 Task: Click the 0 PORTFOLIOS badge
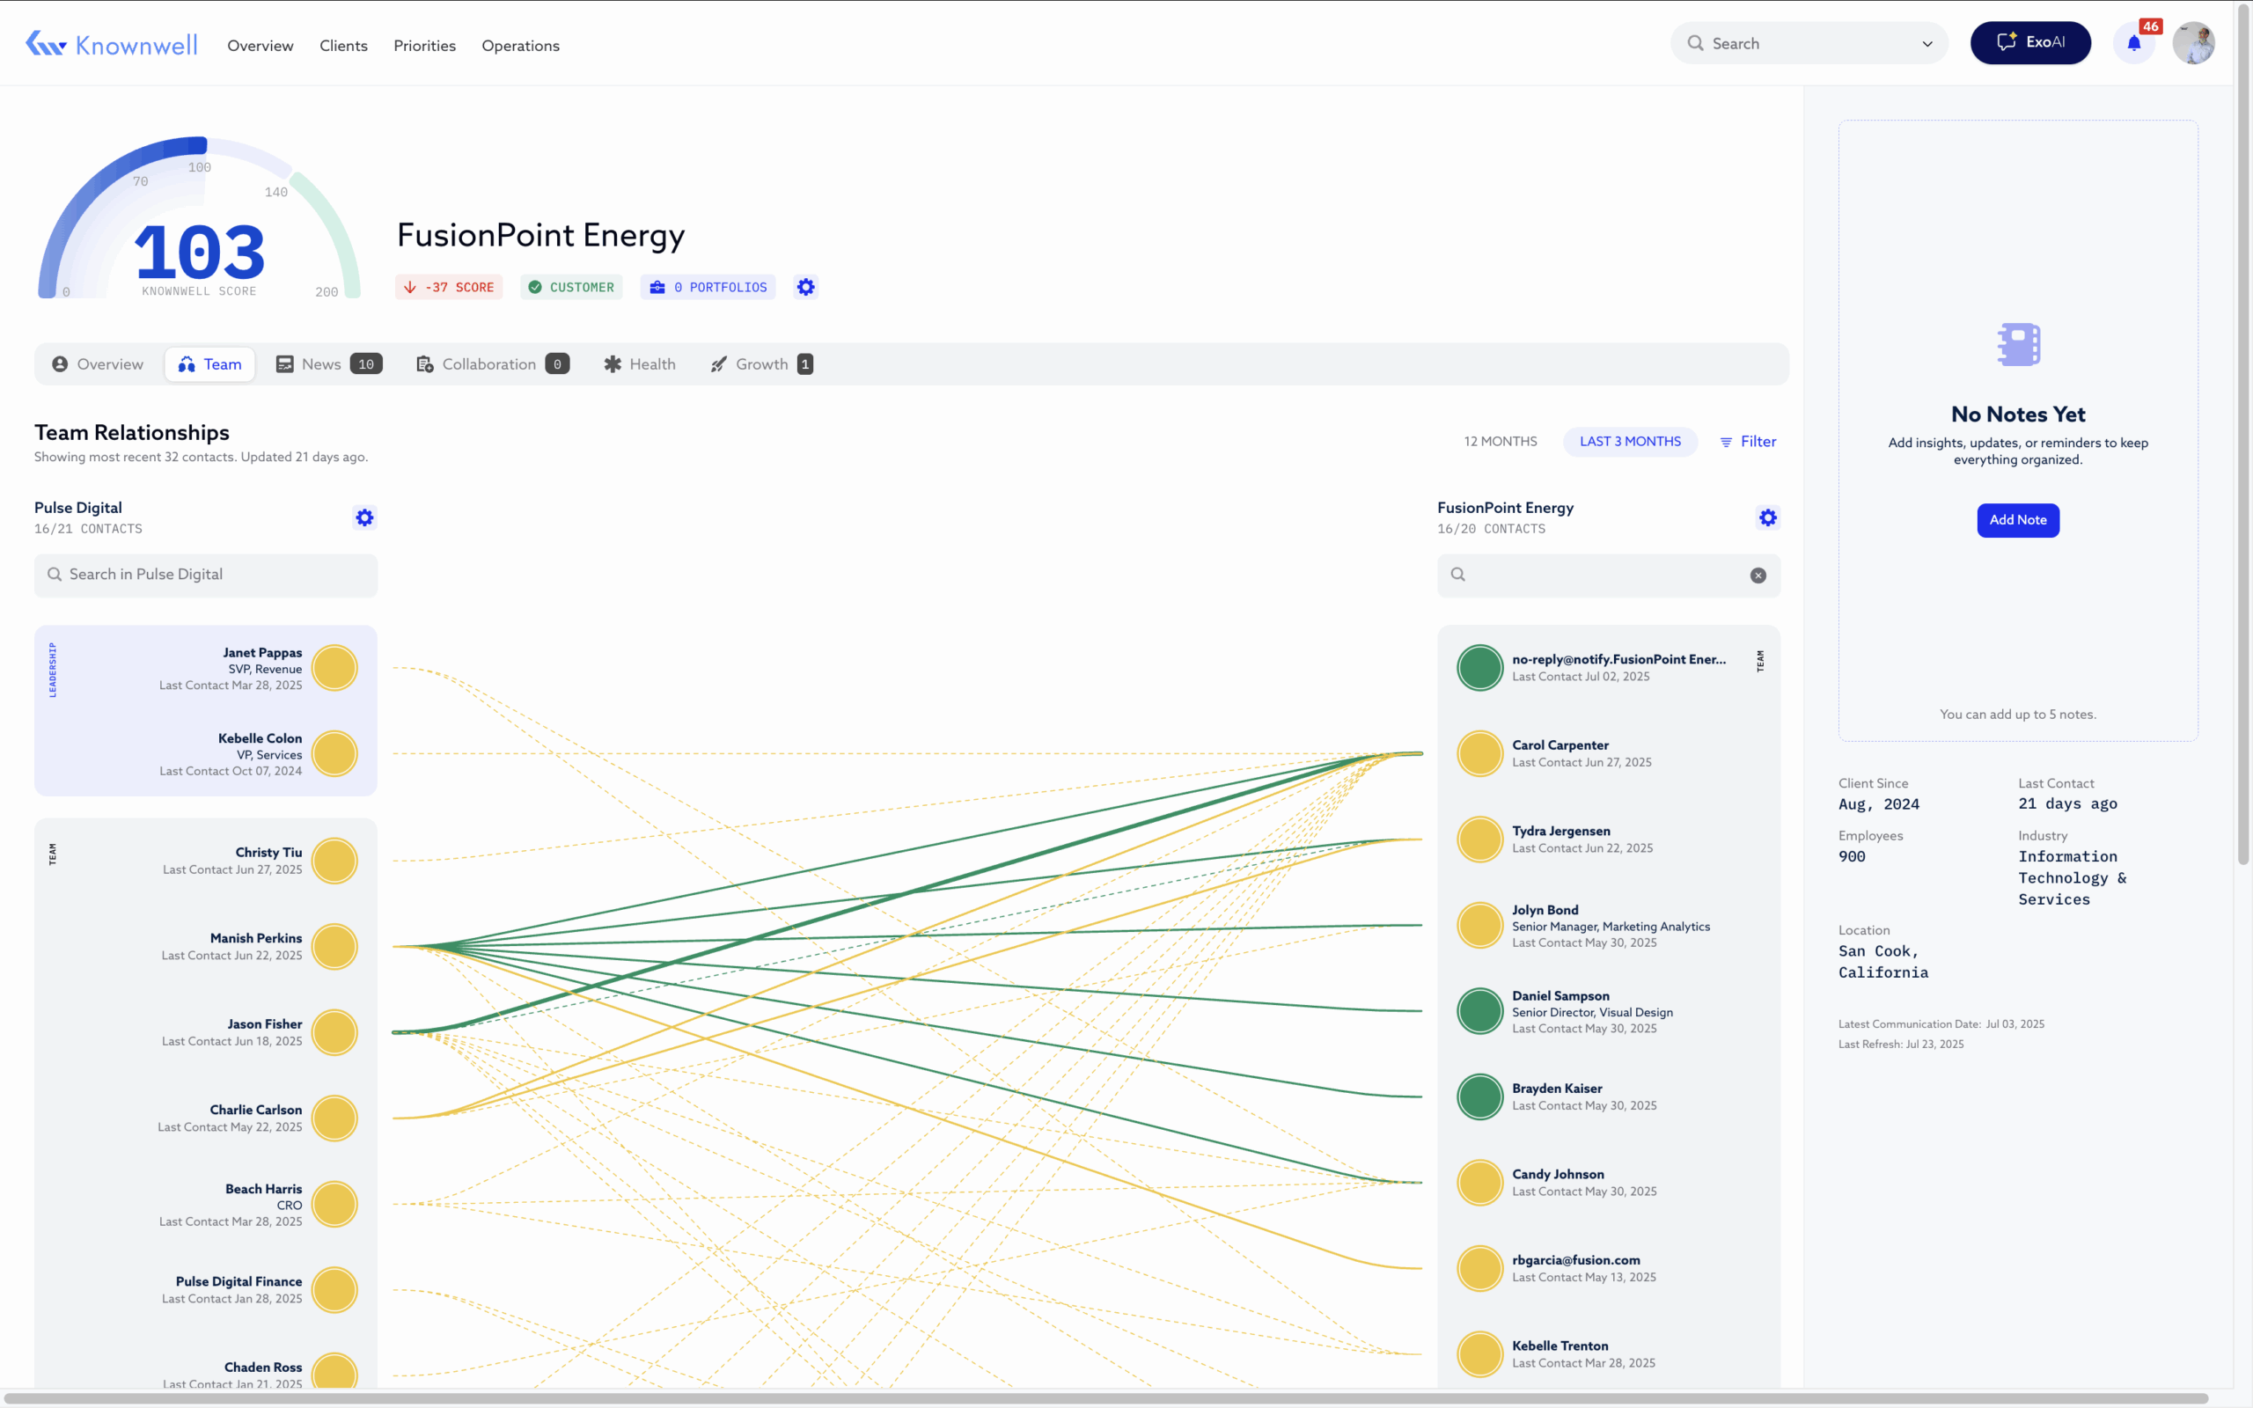click(x=708, y=287)
